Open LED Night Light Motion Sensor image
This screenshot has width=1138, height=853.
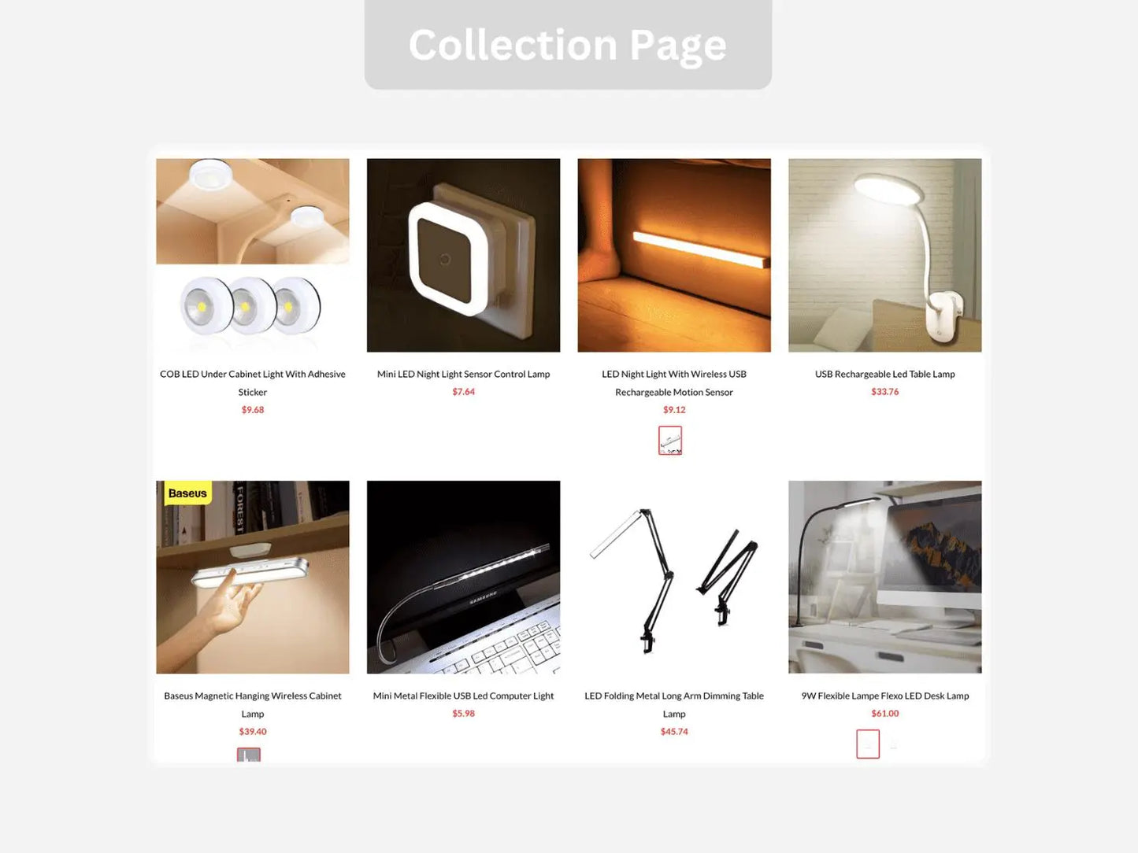coord(674,255)
